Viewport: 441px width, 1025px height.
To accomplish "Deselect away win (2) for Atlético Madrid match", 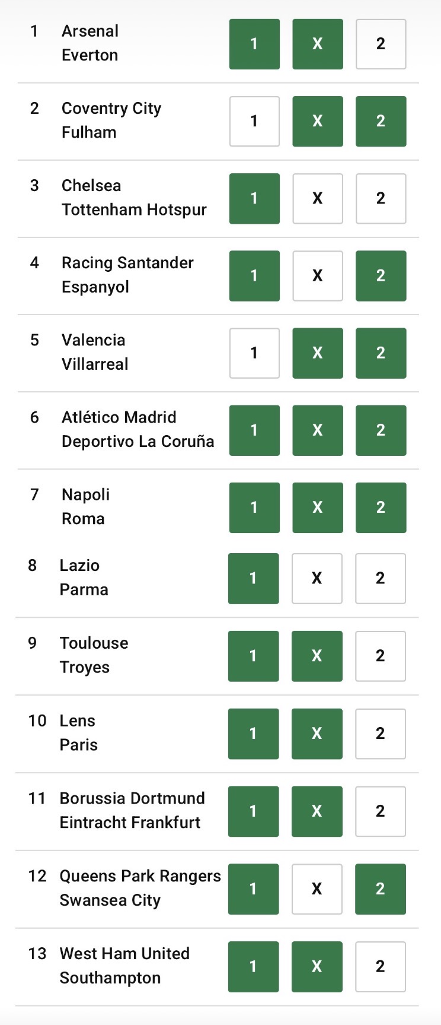I will (x=381, y=430).
